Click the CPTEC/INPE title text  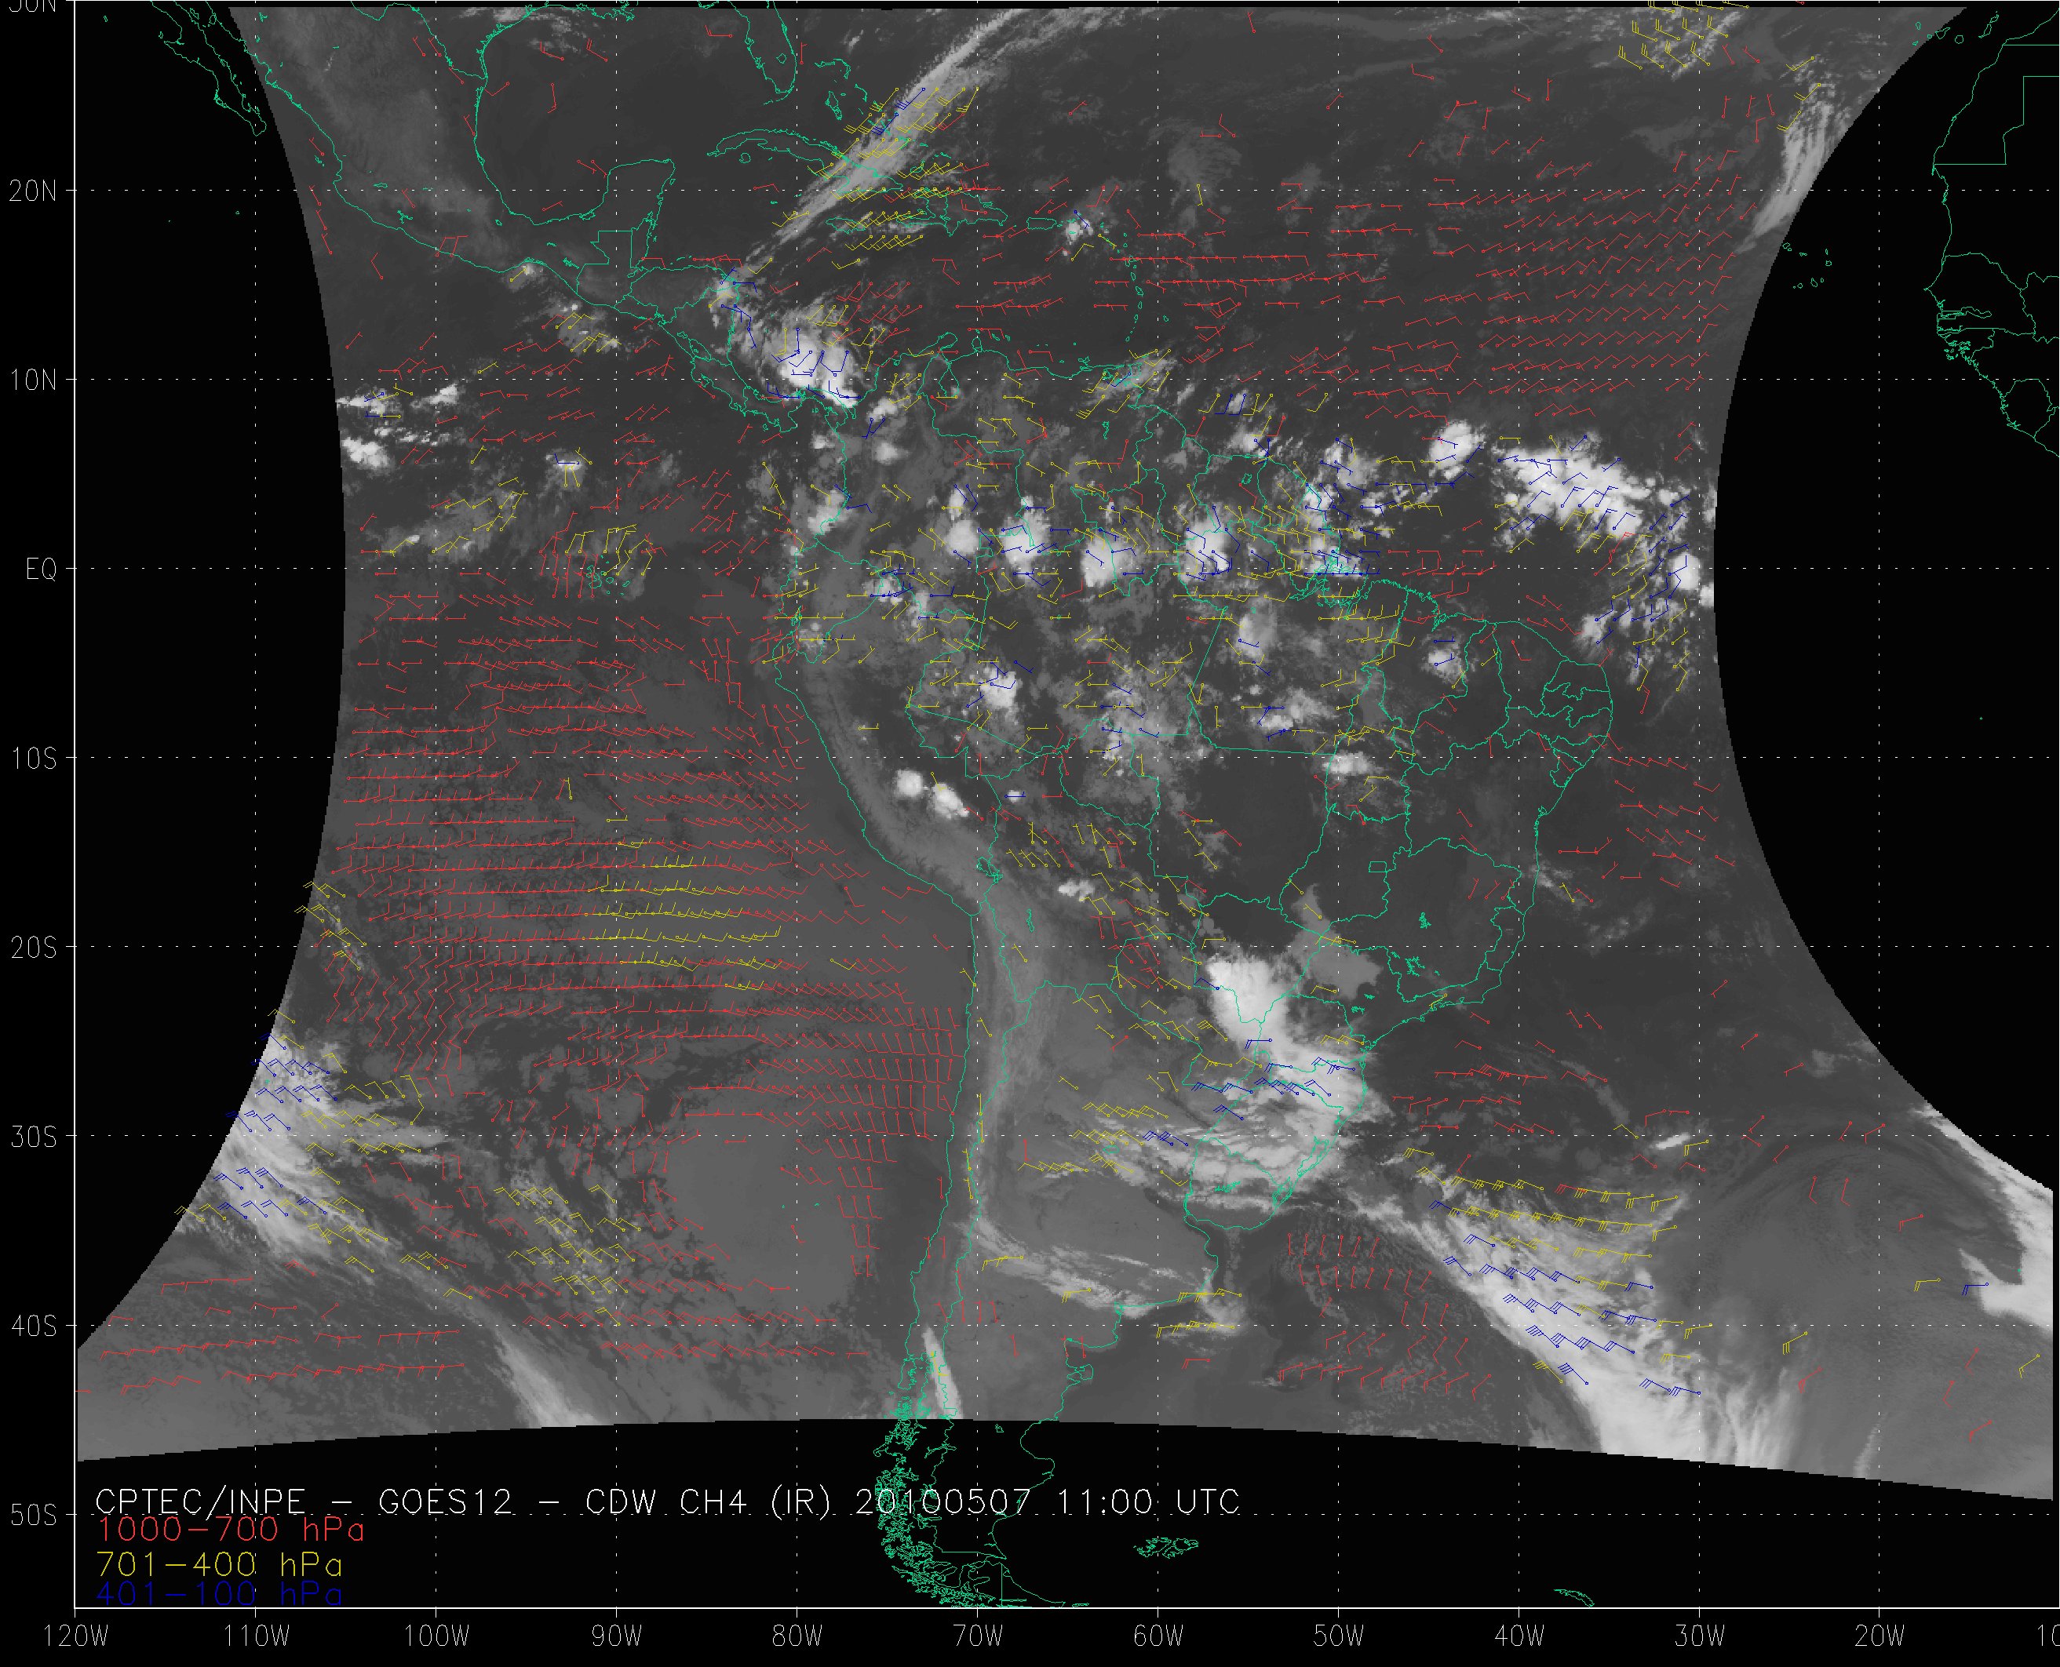click(200, 1501)
